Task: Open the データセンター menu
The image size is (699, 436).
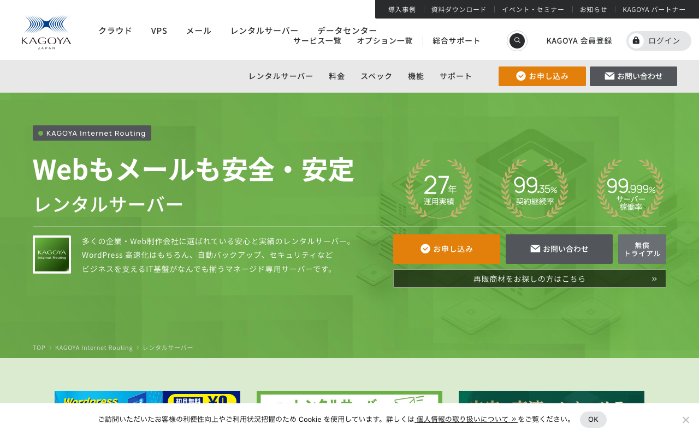Action: tap(347, 31)
